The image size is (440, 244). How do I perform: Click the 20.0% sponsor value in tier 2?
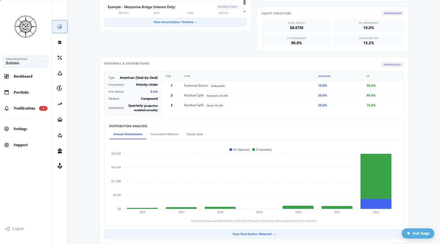(x=322, y=95)
